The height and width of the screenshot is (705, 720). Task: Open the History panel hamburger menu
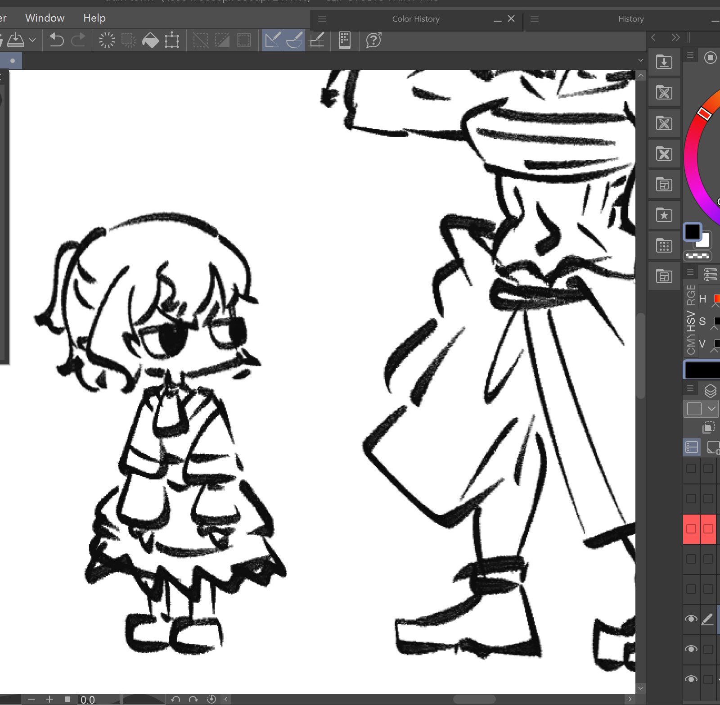pyautogui.click(x=535, y=19)
